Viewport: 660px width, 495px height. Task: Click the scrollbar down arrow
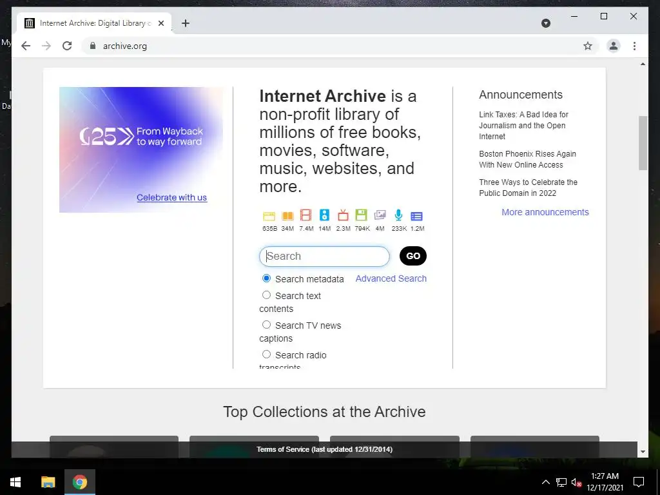(x=643, y=452)
